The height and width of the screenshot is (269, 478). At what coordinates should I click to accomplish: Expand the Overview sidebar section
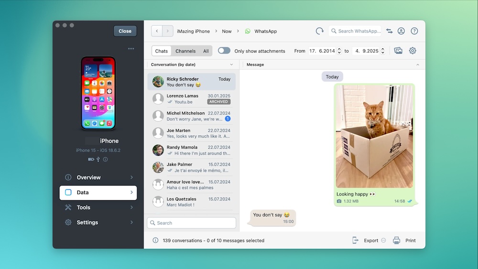(x=98, y=177)
